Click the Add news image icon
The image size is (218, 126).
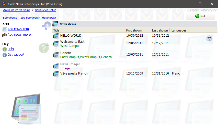(x=5, y=35)
